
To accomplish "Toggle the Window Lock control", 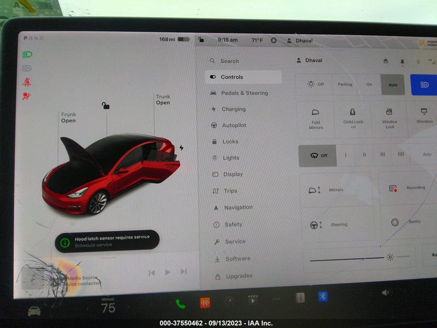I will (389, 119).
